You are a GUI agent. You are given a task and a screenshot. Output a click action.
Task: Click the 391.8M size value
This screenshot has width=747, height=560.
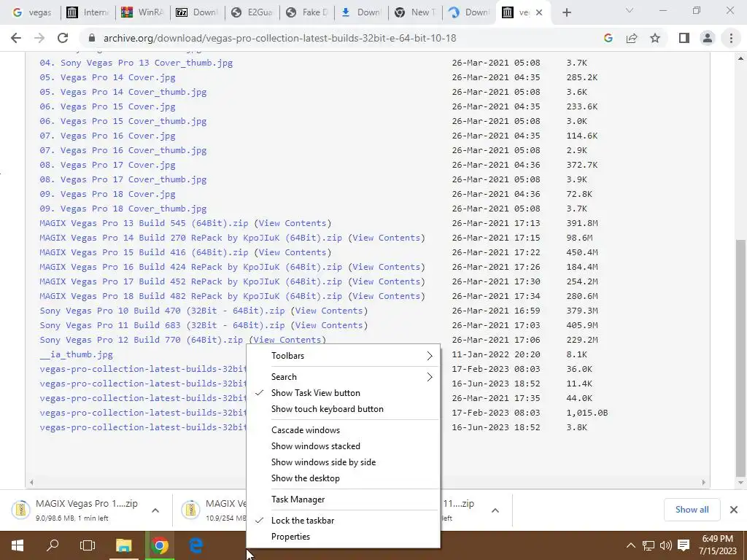click(582, 223)
